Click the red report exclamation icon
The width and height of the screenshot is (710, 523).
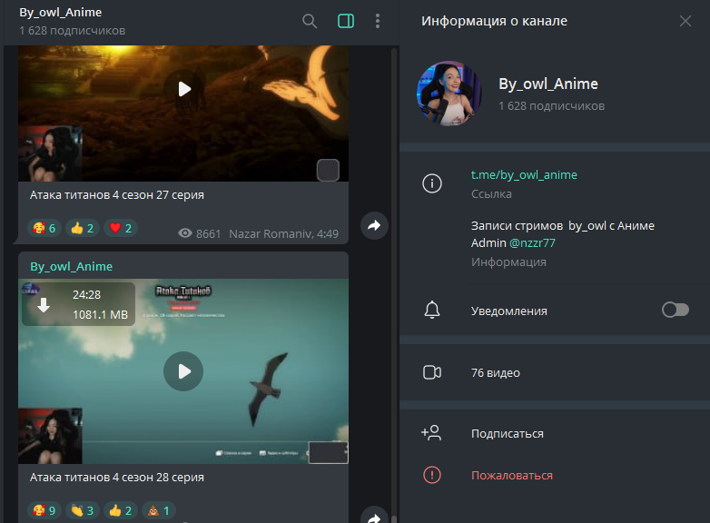pos(432,475)
